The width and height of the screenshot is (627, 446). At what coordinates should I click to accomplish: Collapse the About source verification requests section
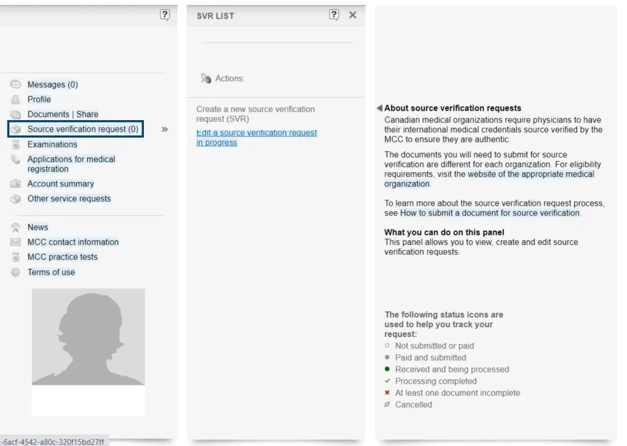pos(380,108)
